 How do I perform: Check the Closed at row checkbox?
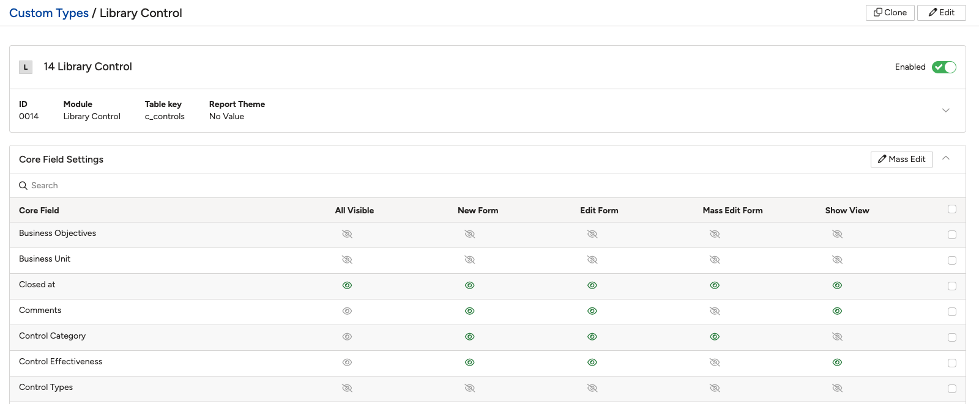coord(952,286)
